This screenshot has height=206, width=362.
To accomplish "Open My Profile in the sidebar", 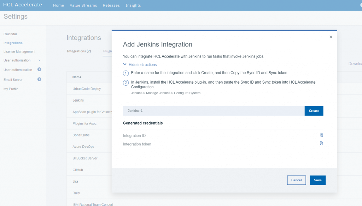I will [12, 89].
